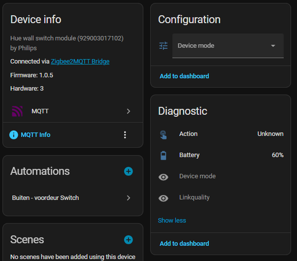Add Configuration entities to dashboard

pos(184,76)
